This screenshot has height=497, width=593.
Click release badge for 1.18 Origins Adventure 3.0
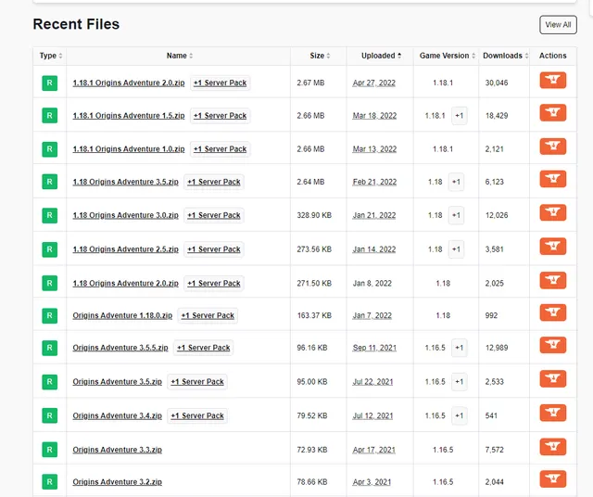click(x=49, y=215)
